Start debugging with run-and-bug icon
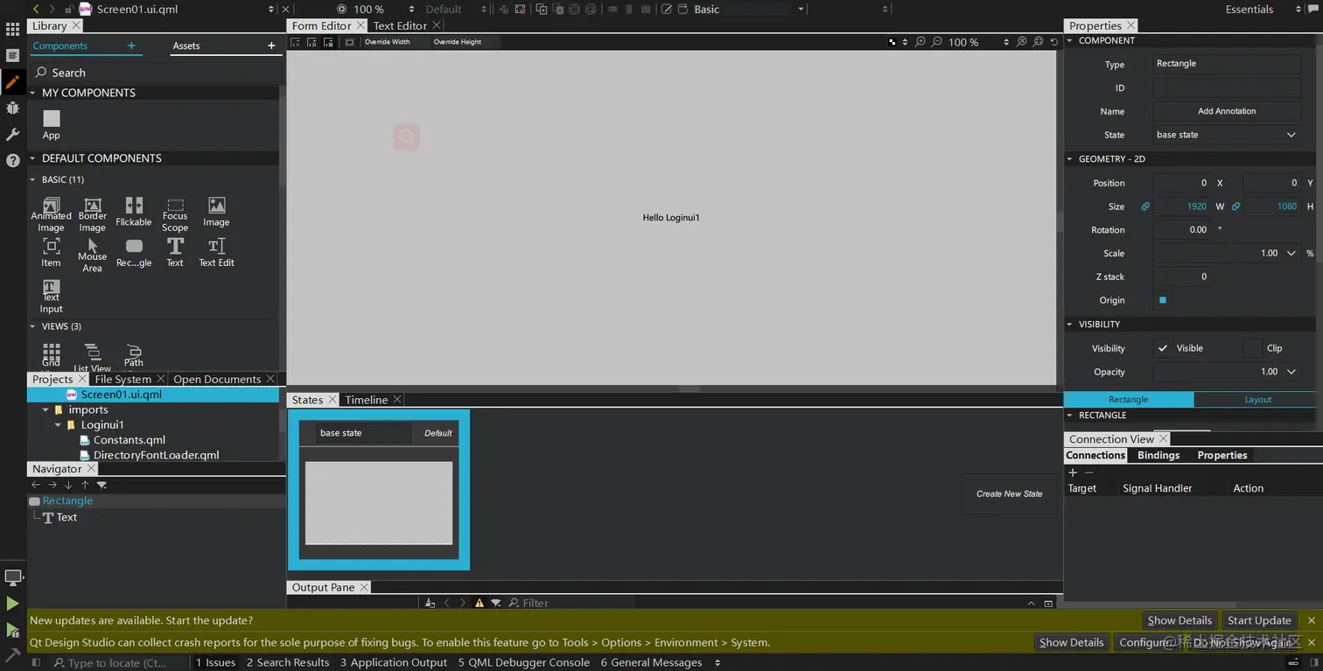1323x671 pixels. pyautogui.click(x=12, y=630)
